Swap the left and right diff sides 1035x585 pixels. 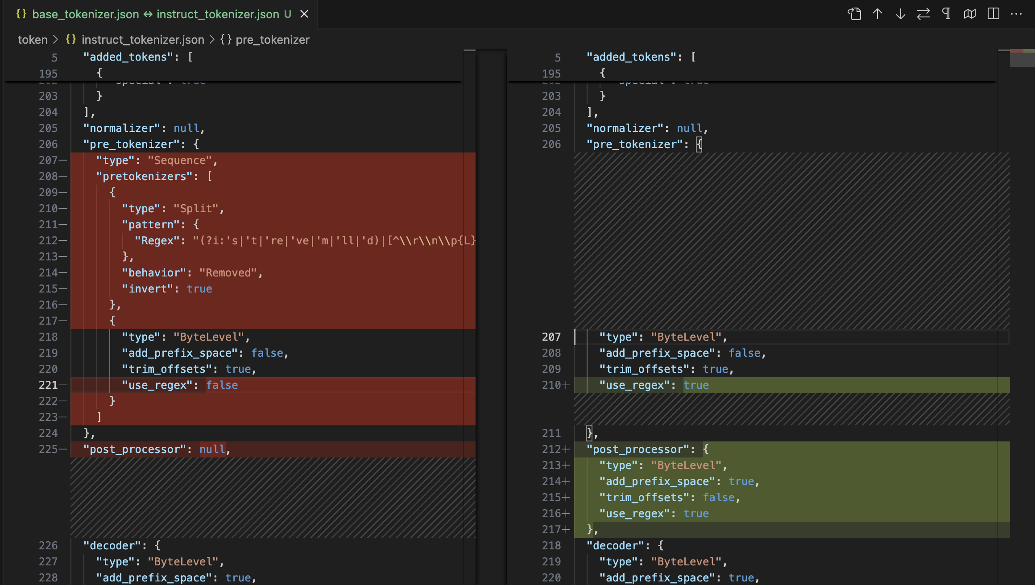click(x=923, y=14)
